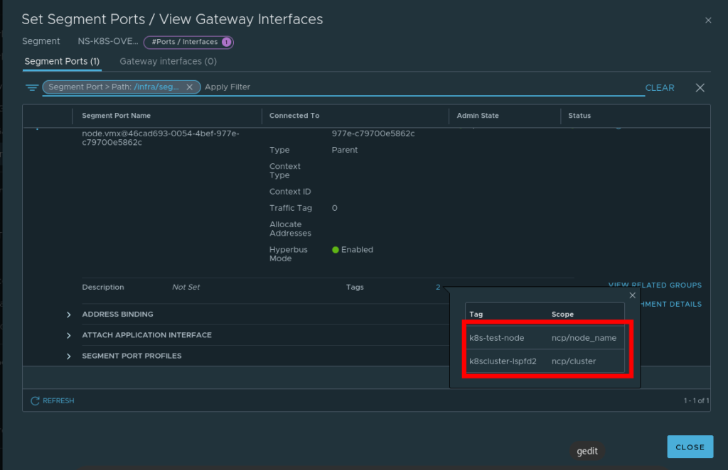Viewport: 728px width, 470px height.
Task: Click the segment port name node.vmx text
Action: click(x=161, y=138)
